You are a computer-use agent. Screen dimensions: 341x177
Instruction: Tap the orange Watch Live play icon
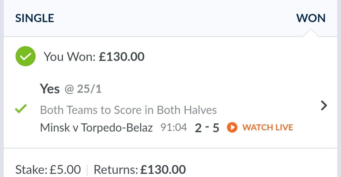232,127
